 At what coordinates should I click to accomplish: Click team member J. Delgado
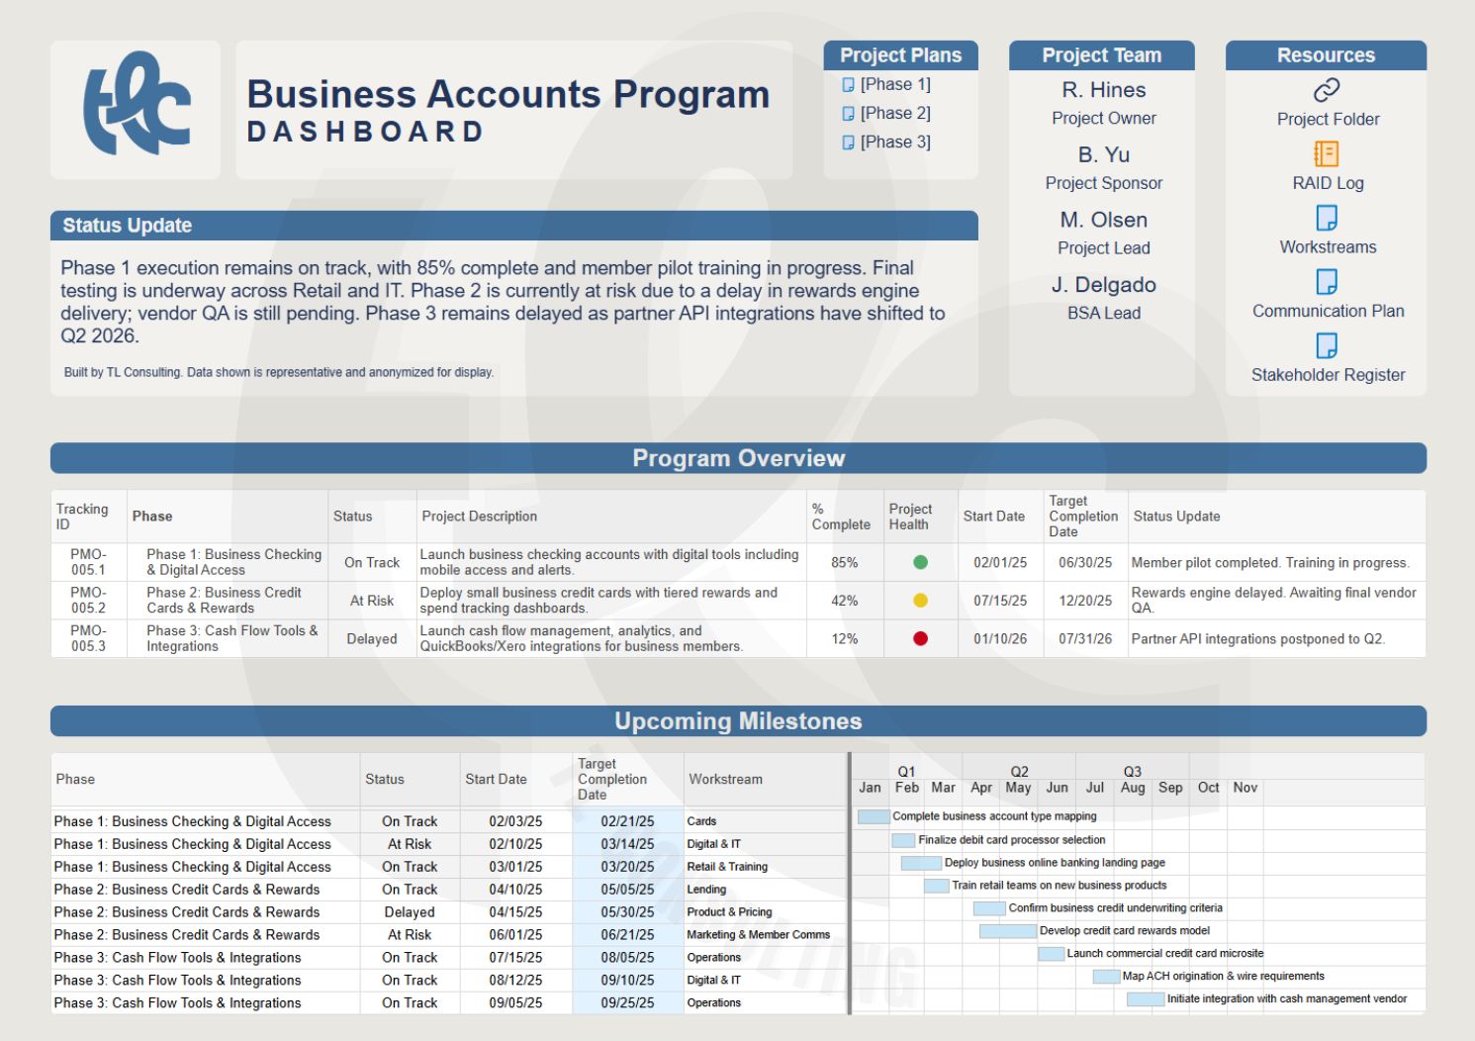click(x=1104, y=285)
